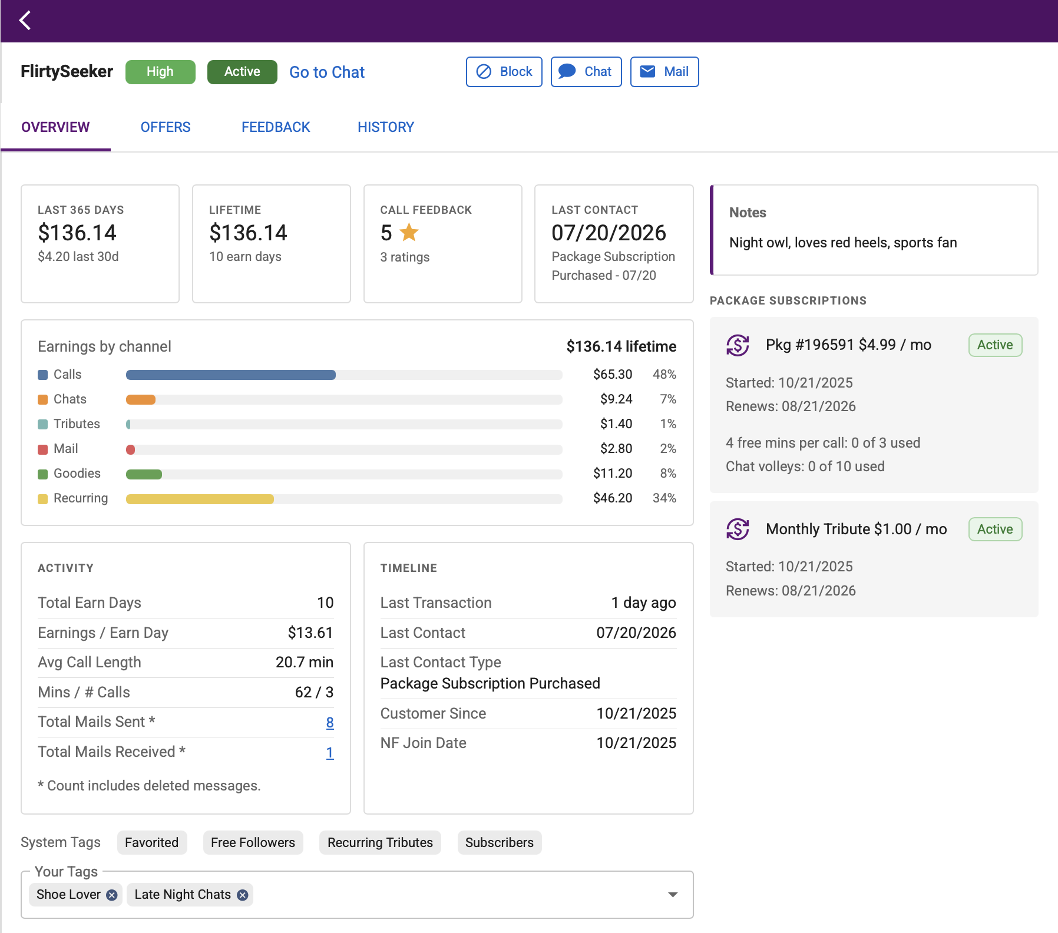Image resolution: width=1058 pixels, height=933 pixels.
Task: Switch to the Overview tab
Action: (x=55, y=127)
